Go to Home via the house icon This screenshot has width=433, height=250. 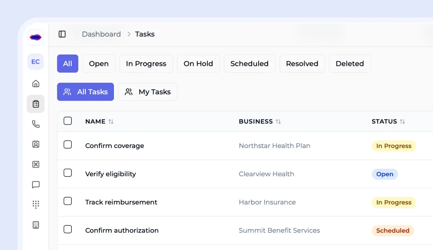tap(36, 84)
